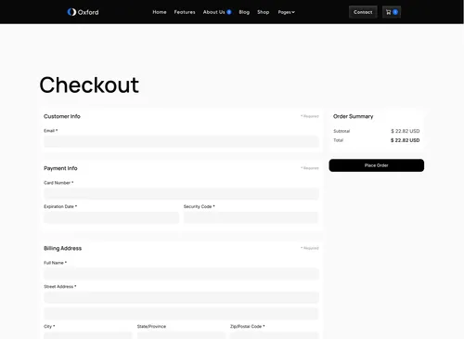This screenshot has height=339, width=464.
Task: Click the Full Name * label
Action: point(55,263)
